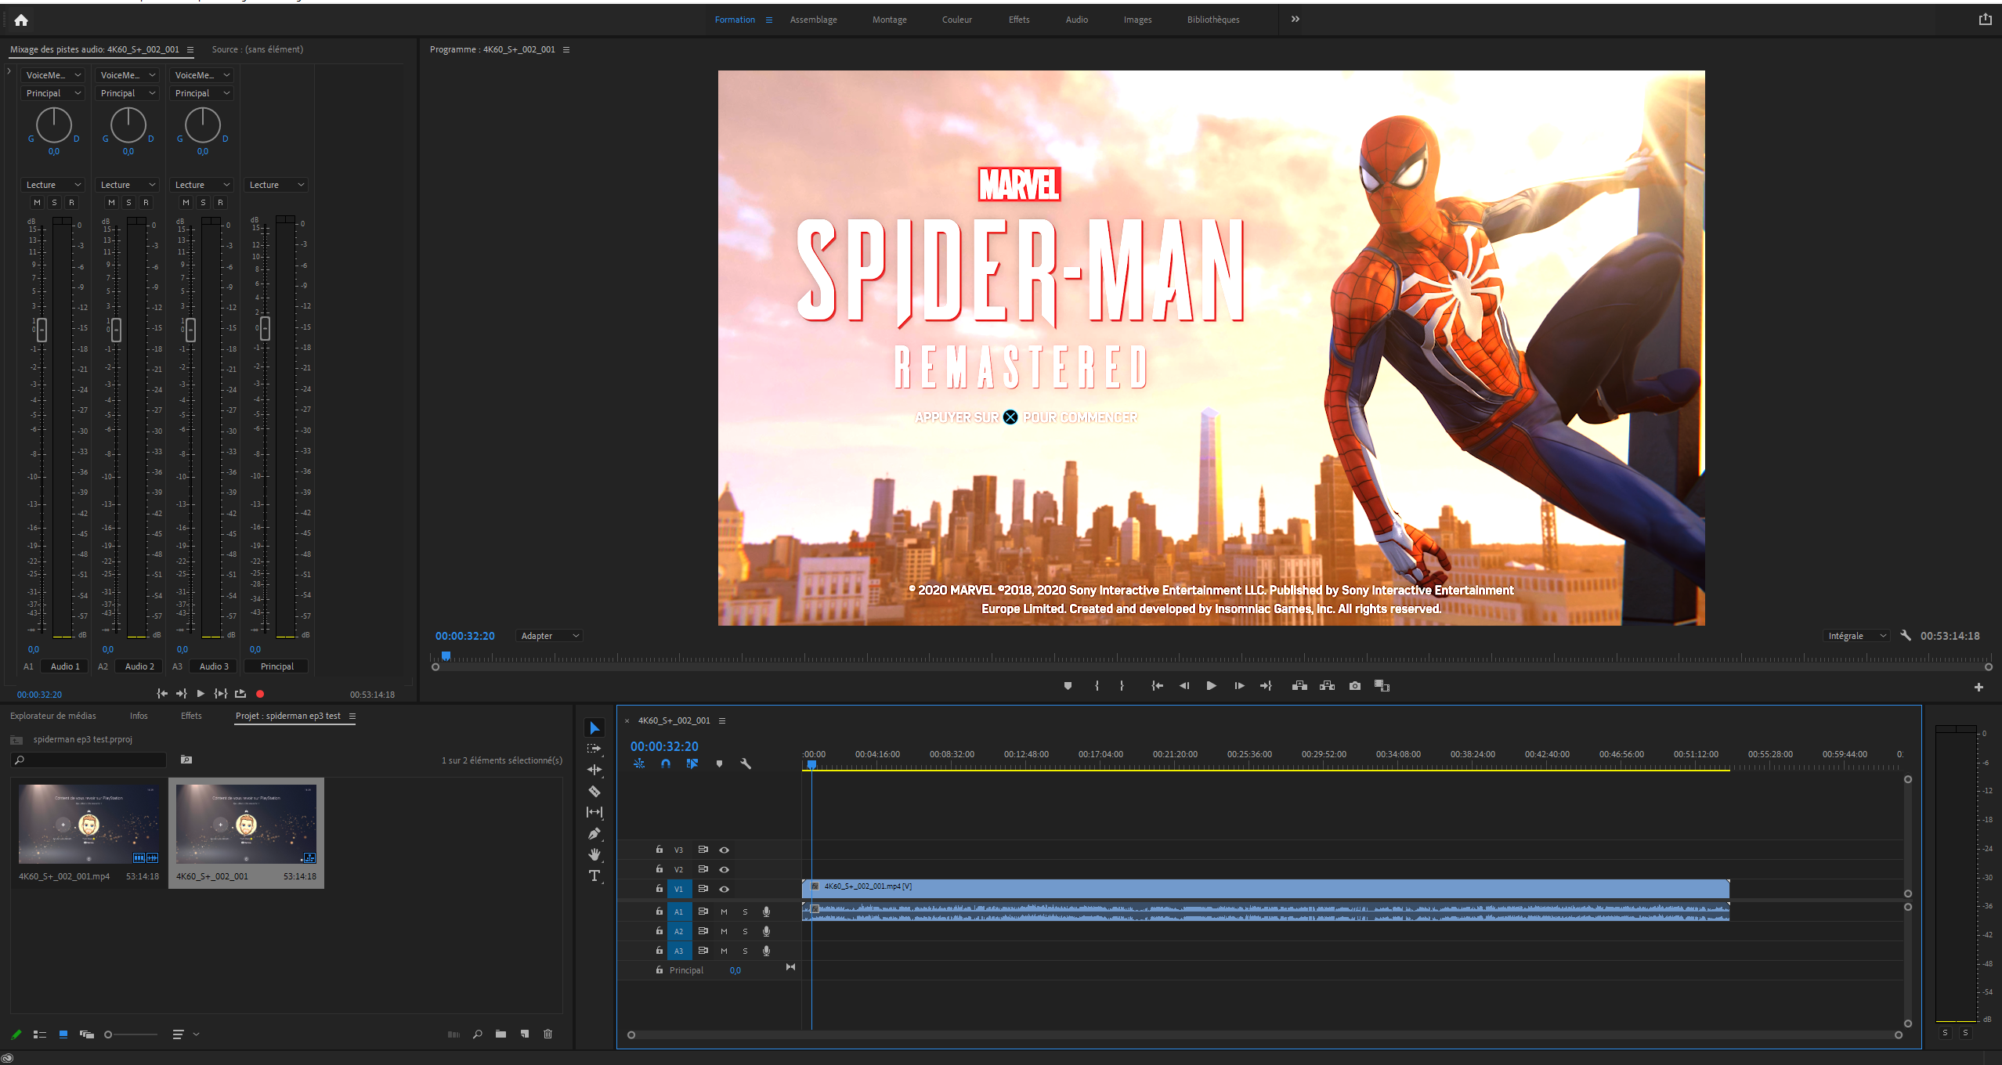Click the Home icon
This screenshot has height=1065, width=2002.
(21, 20)
